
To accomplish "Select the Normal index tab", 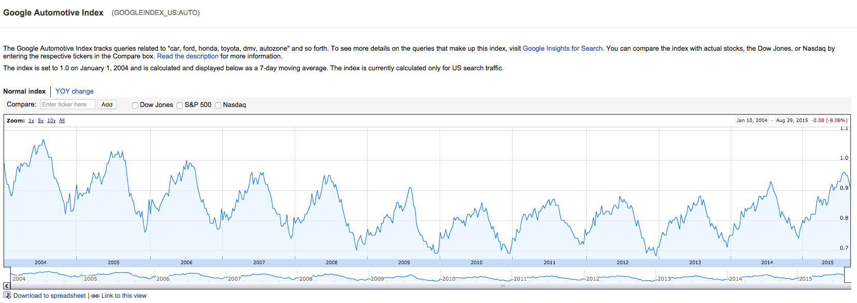I will tap(24, 91).
